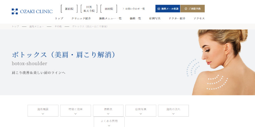Open the 羽村院 clinic link

tap(109, 9)
